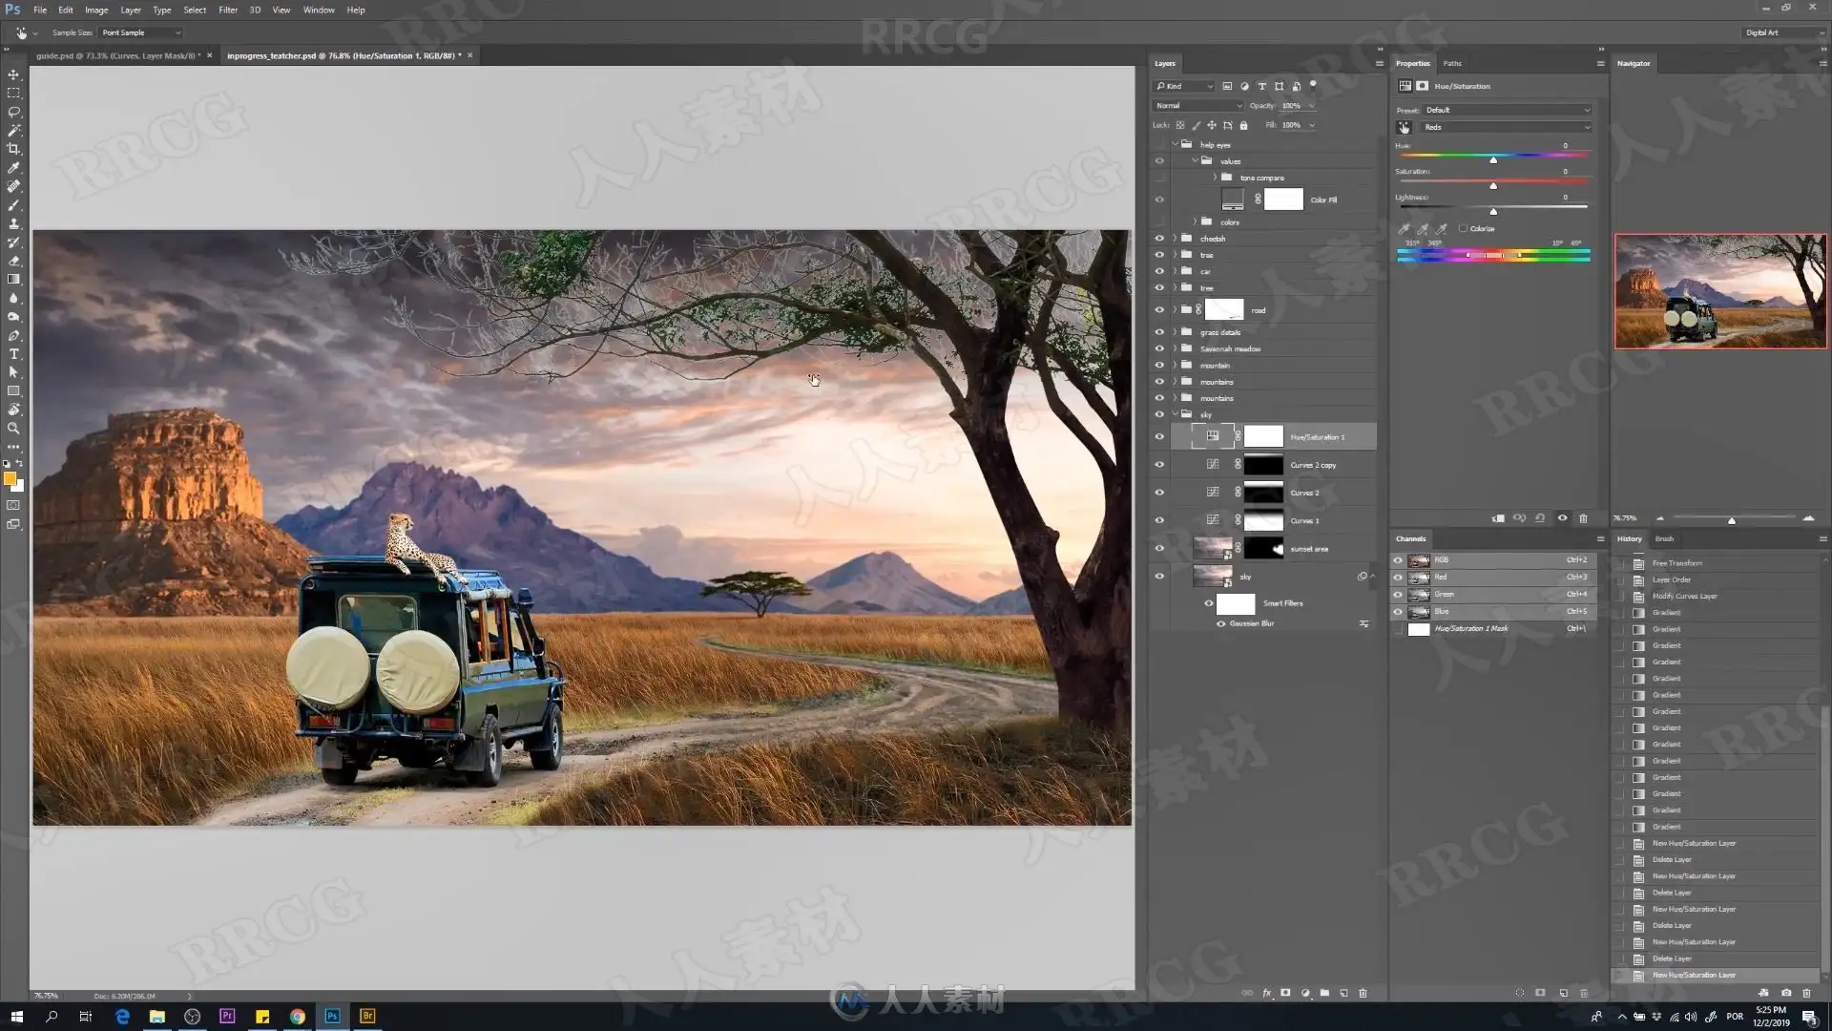Select the Crop tool
This screenshot has width=1832, height=1031.
click(13, 149)
